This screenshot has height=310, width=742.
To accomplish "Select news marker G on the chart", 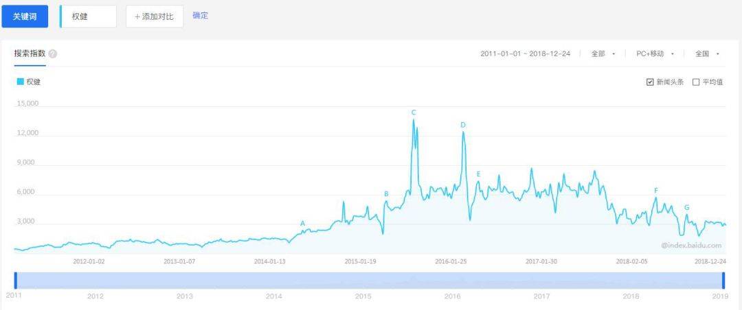I will click(x=686, y=207).
